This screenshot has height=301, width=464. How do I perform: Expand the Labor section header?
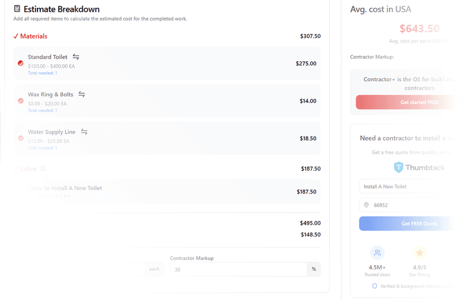tap(28, 168)
